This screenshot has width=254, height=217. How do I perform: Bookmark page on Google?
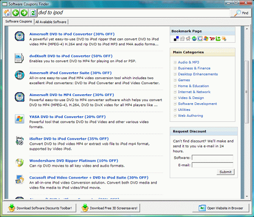click(200, 38)
